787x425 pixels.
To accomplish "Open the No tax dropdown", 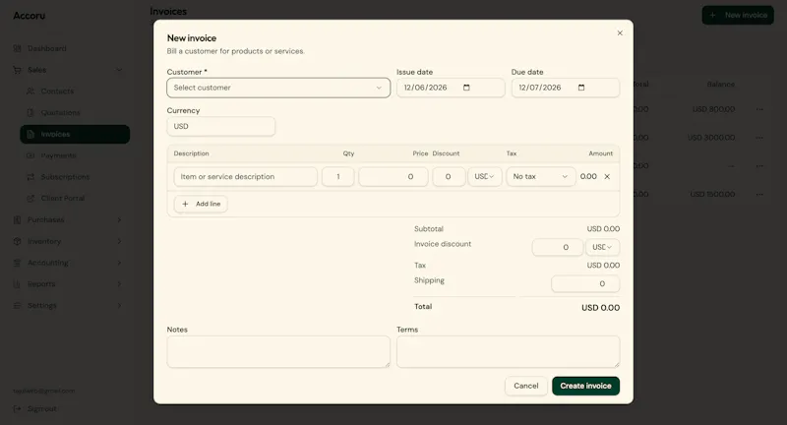I will point(540,177).
